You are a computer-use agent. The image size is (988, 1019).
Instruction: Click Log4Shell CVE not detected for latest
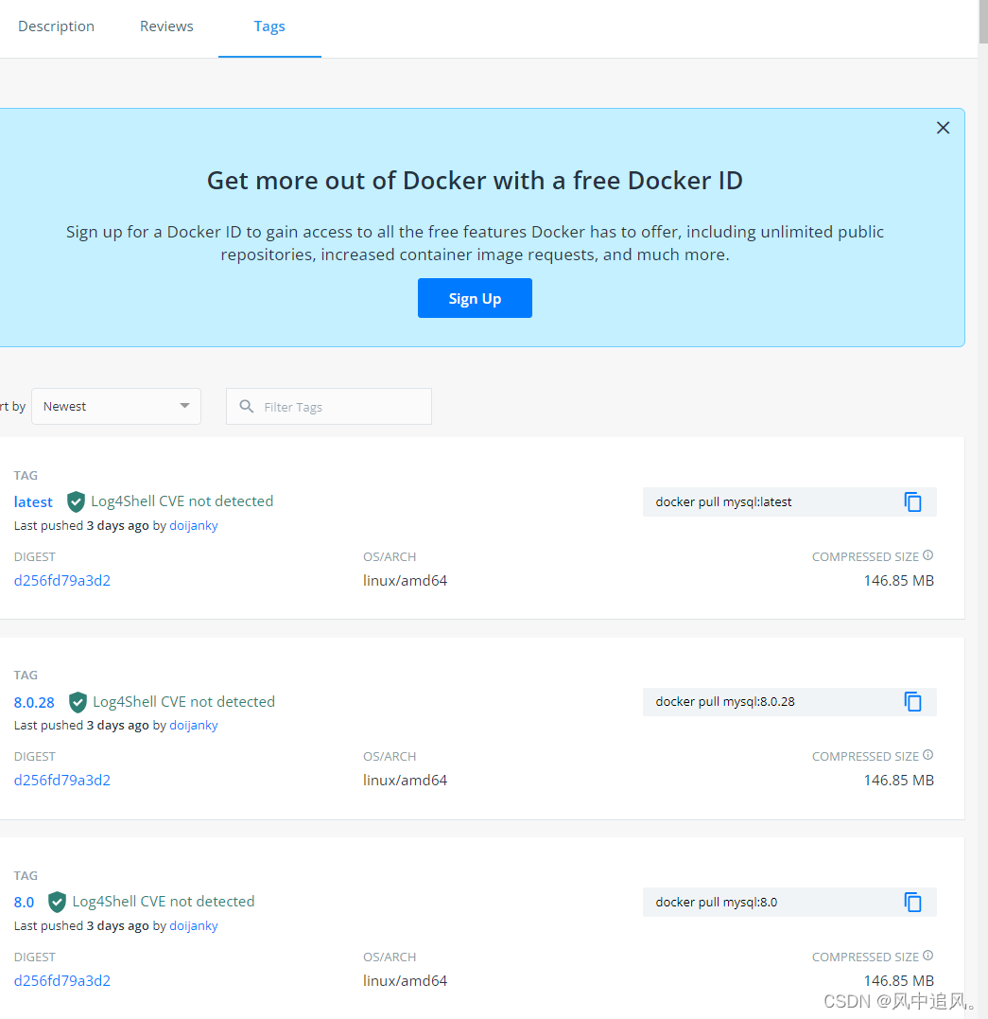pos(182,501)
